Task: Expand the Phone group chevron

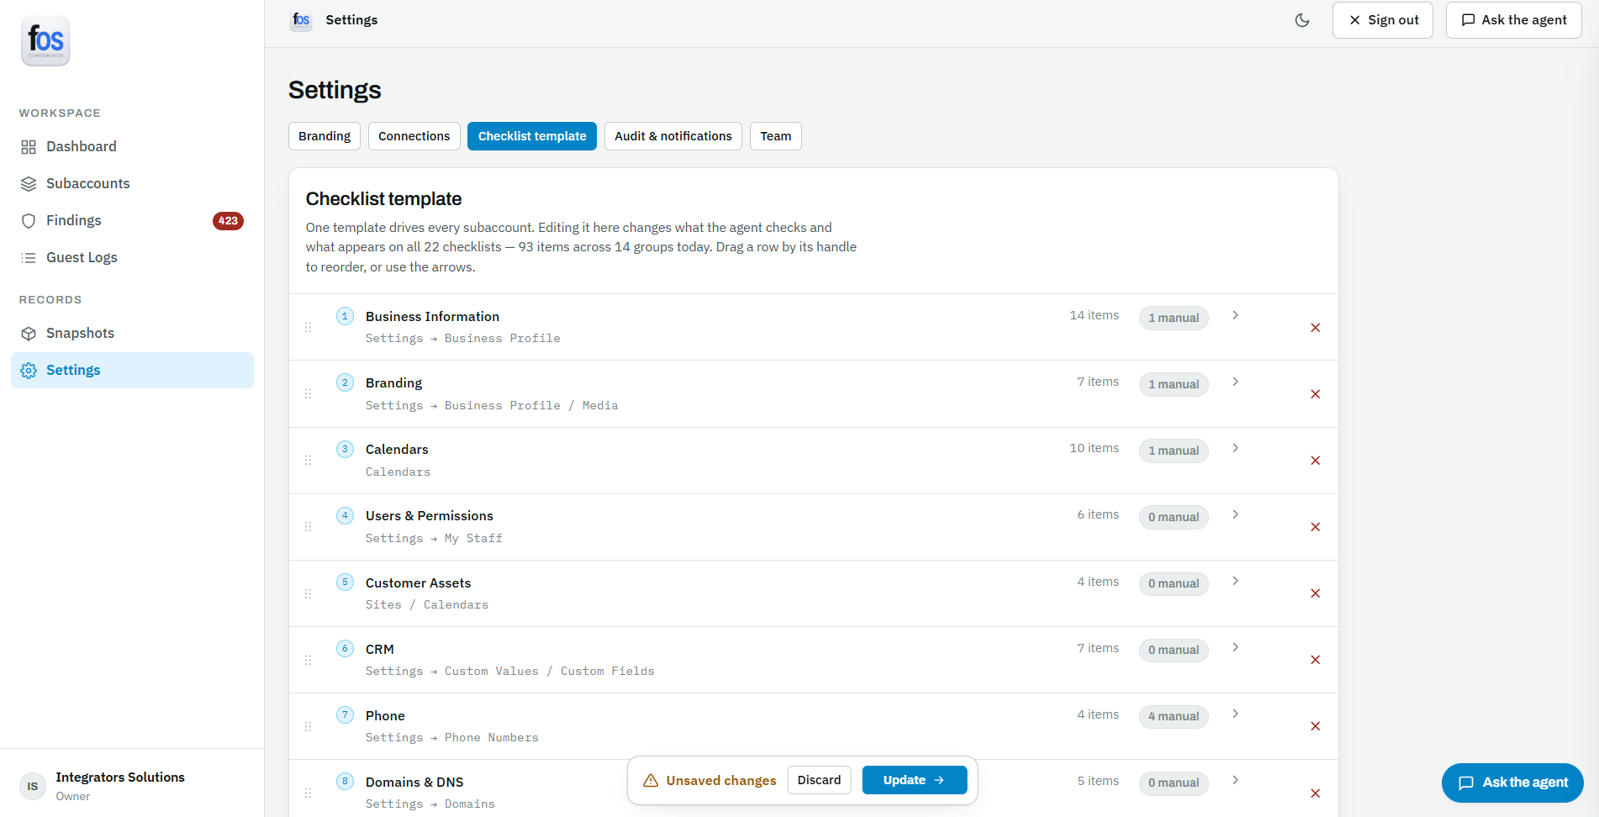Action: (1235, 714)
